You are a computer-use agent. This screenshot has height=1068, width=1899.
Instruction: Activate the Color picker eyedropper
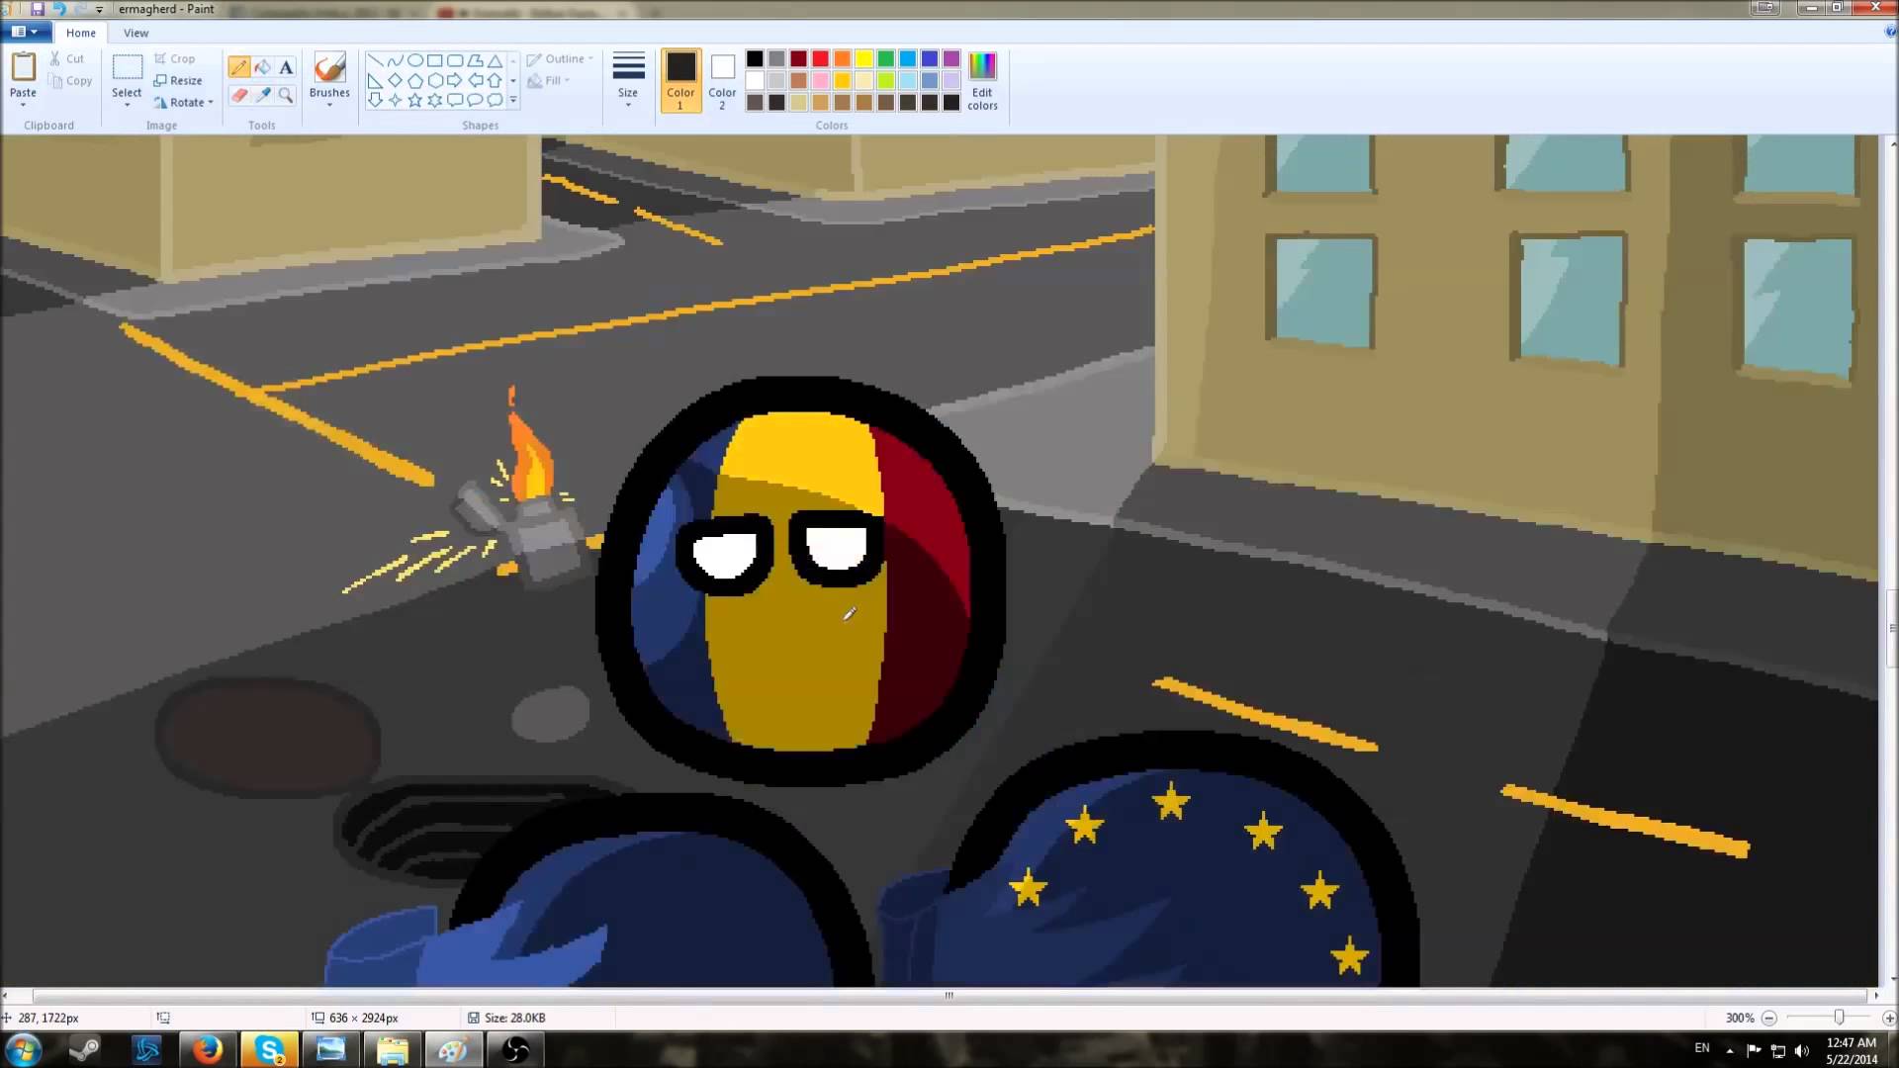click(262, 95)
